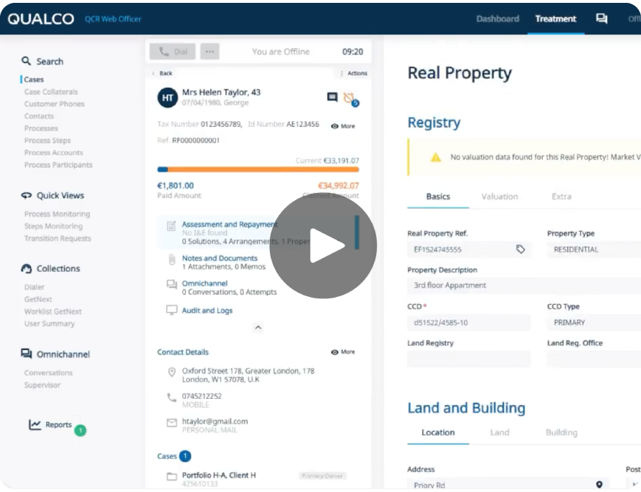
Task: Collapse the panel using the upward chevron
Action: tap(258, 328)
